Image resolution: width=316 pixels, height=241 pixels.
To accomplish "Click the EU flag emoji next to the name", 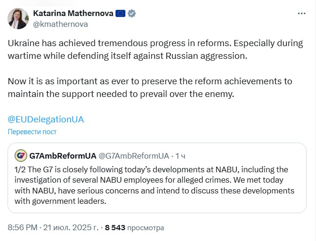I will point(121,14).
